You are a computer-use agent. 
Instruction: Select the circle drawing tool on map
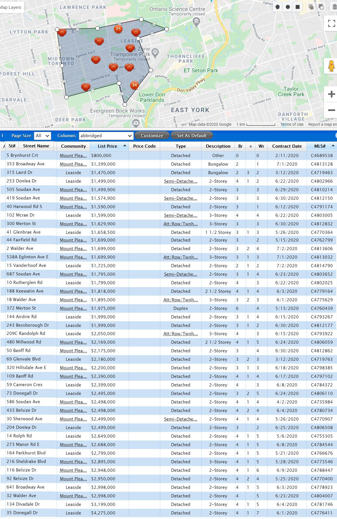tap(288, 7)
